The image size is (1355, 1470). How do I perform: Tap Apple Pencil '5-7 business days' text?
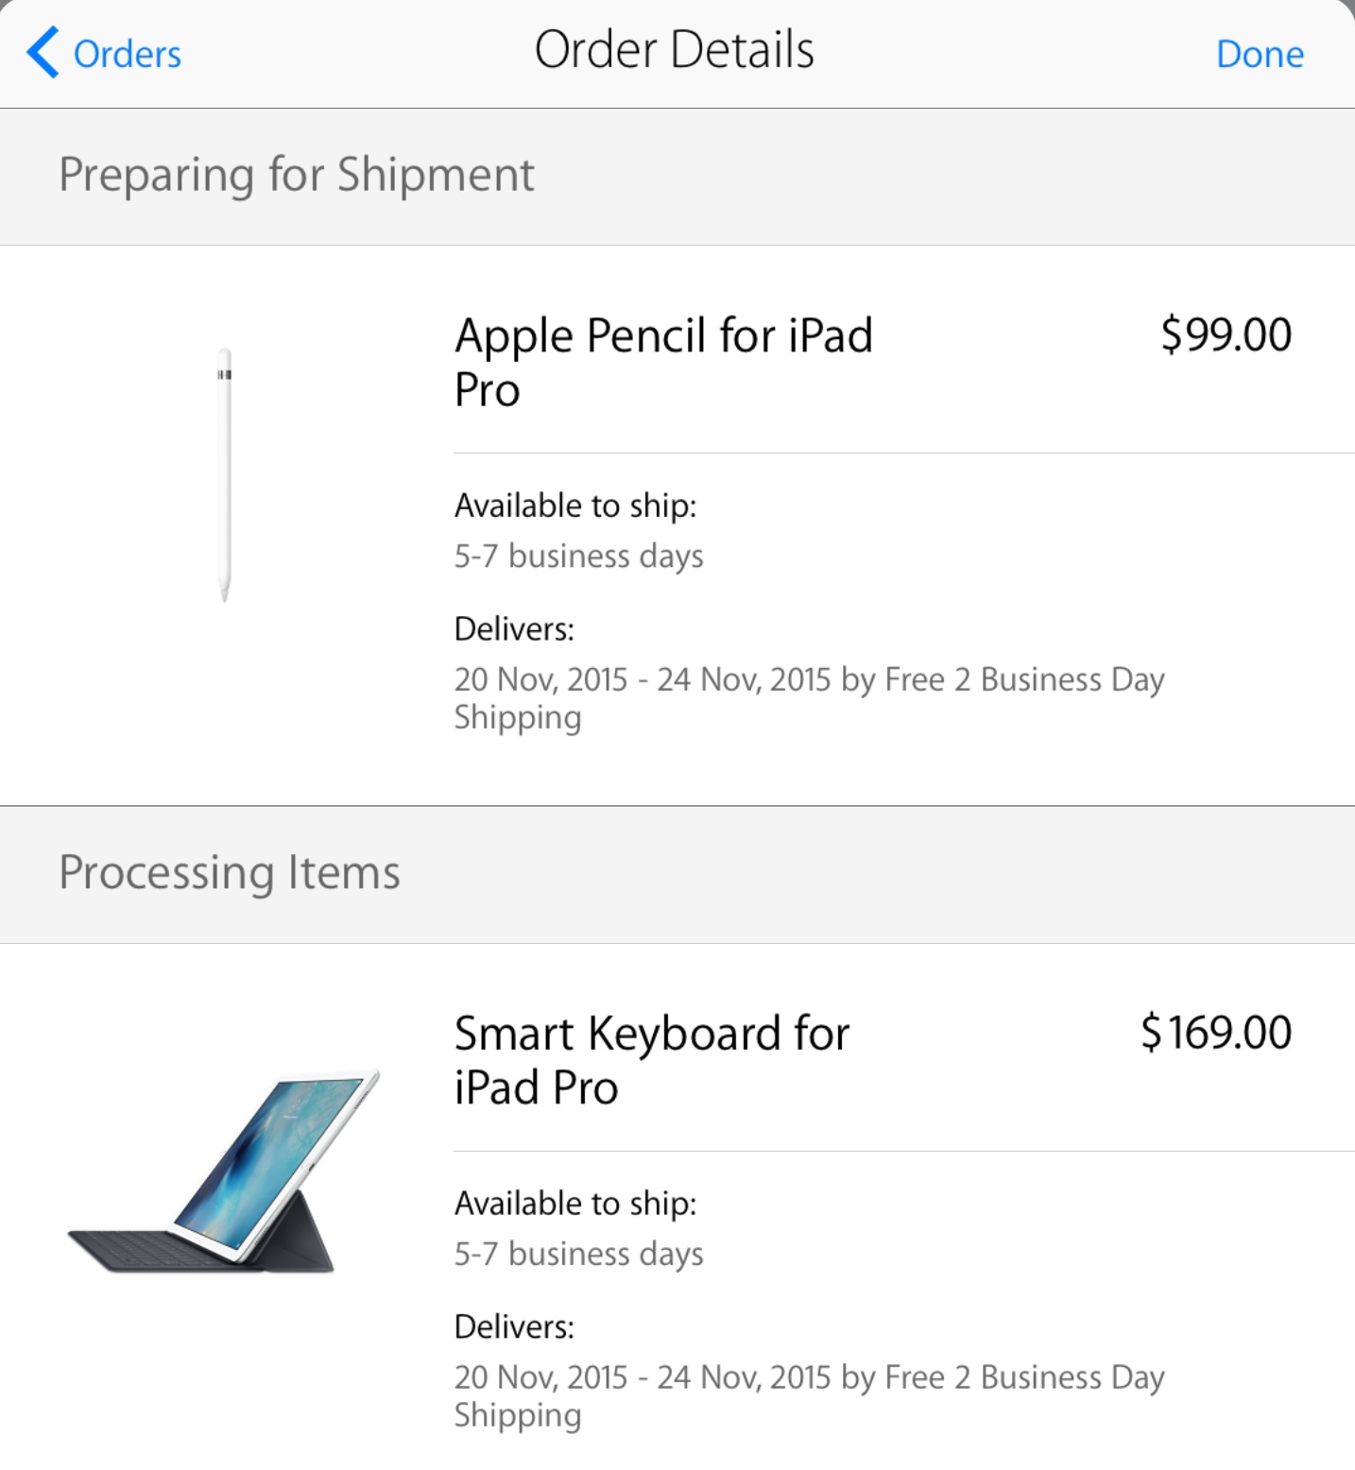(578, 556)
